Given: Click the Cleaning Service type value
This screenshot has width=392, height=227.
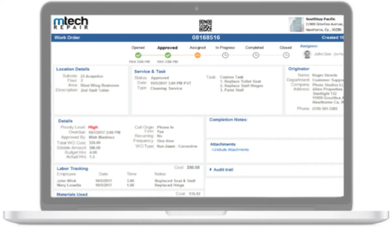Looking at the screenshot, I should pyautogui.click(x=166, y=88).
